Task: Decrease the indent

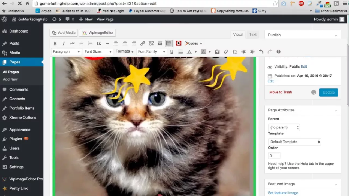Action: point(243,52)
